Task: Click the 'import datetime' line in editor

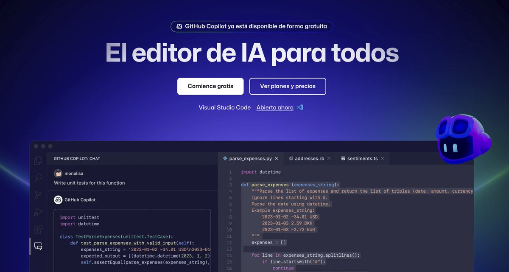Action: click(261, 172)
